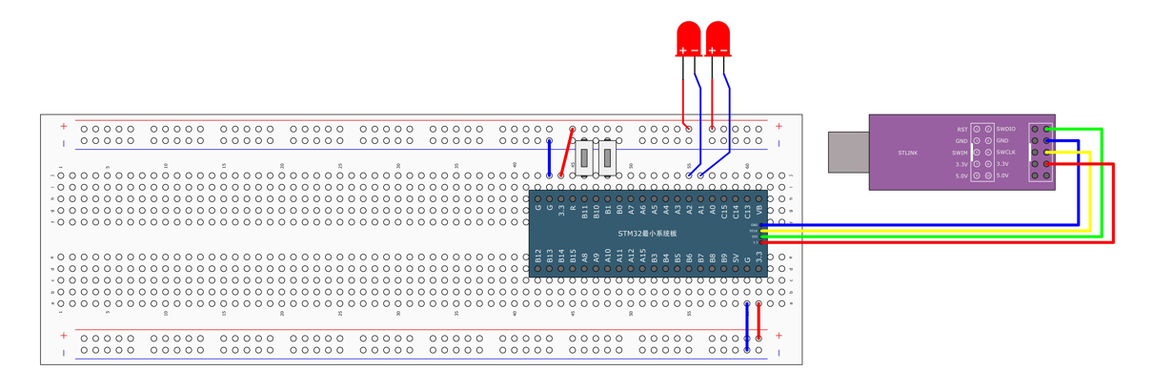Image resolution: width=1153 pixels, height=391 pixels.
Task: Click the RST label on ST-Link
Action: point(962,129)
